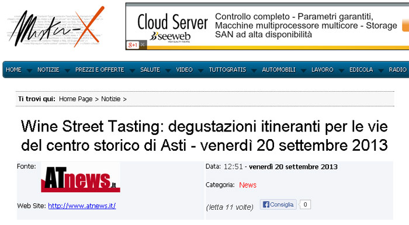The height and width of the screenshot is (225, 409).
Task: Open the Home menu item
Action: 13,70
